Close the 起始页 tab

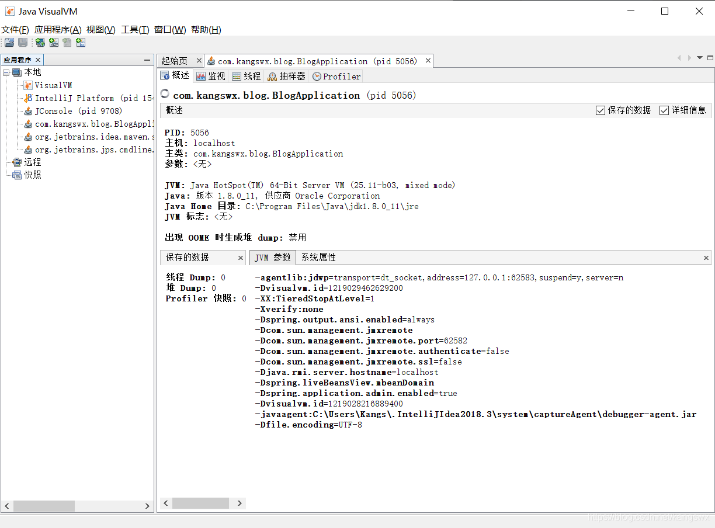click(199, 61)
